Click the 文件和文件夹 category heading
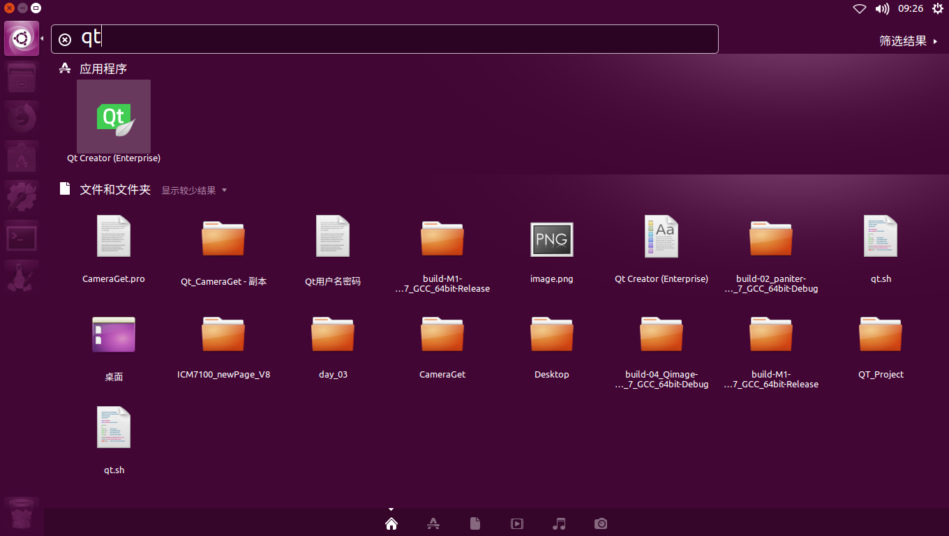949x536 pixels. [x=115, y=190]
